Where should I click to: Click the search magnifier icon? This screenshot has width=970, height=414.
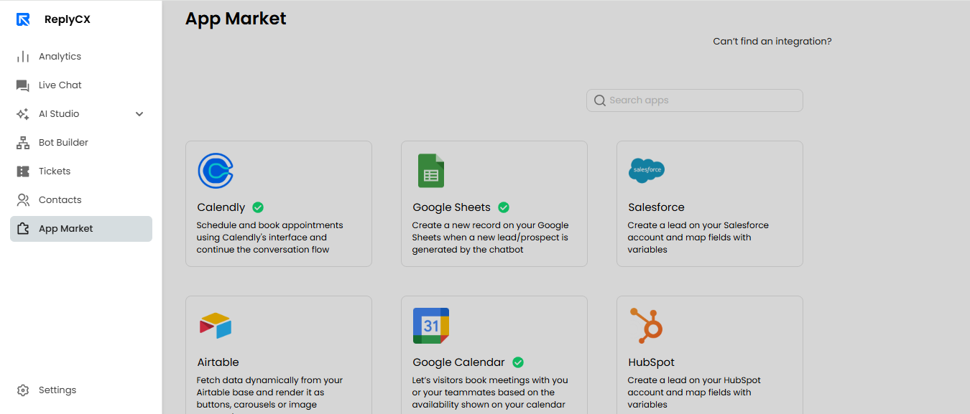coord(600,100)
